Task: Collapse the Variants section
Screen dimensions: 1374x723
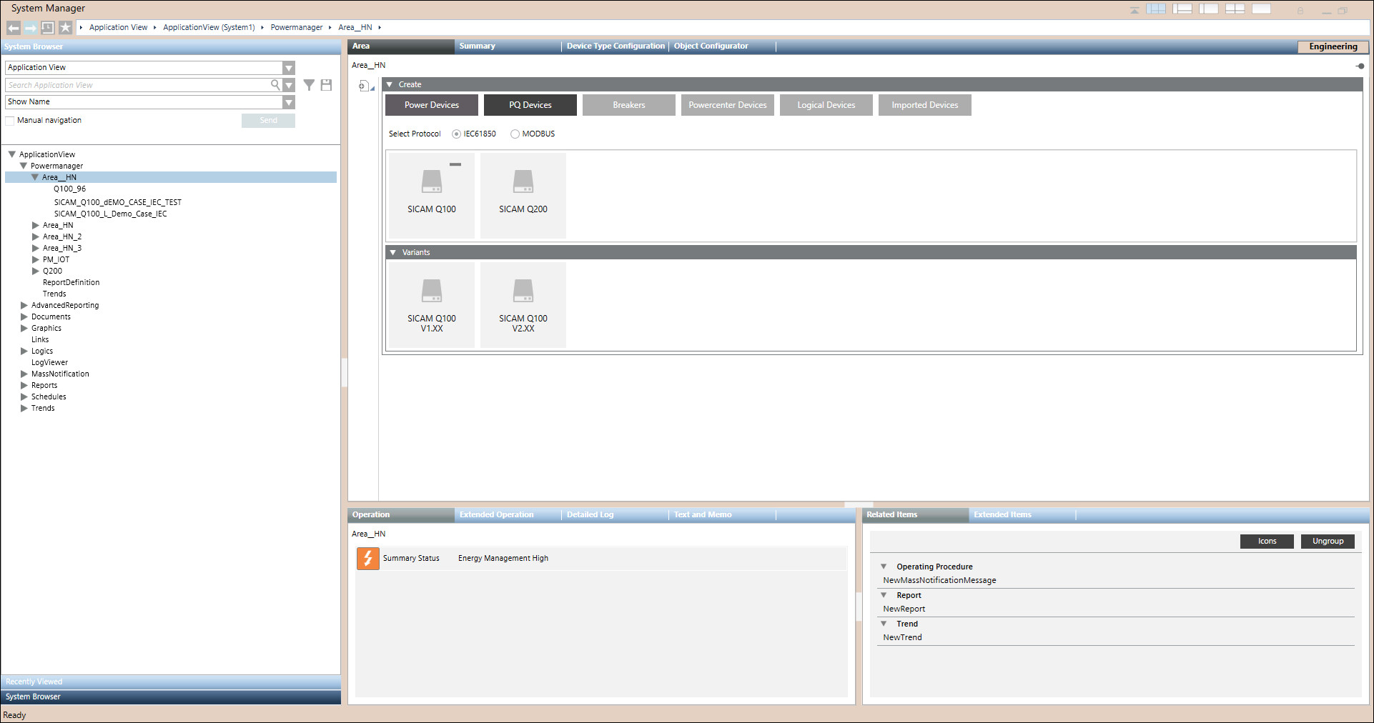Action: [392, 252]
